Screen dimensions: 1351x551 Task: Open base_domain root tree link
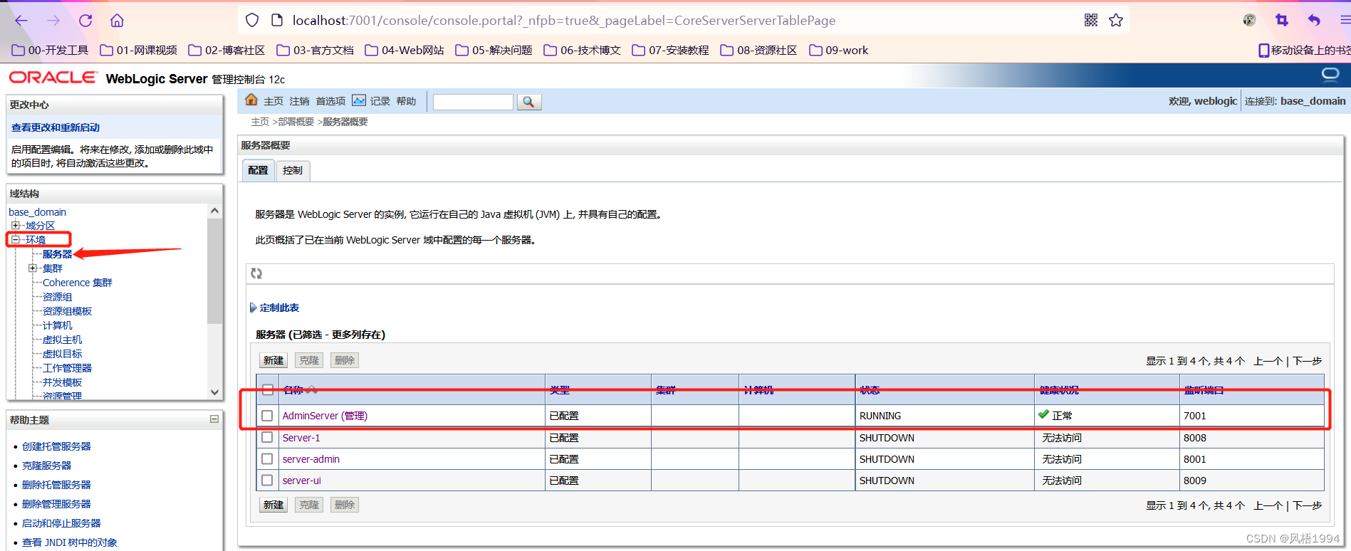pos(37,212)
